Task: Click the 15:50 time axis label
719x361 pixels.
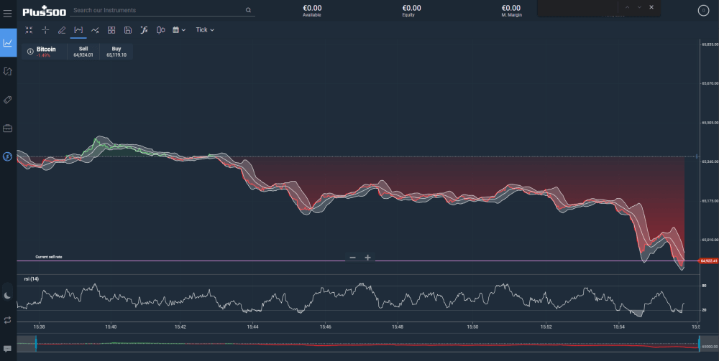Action: coord(472,327)
